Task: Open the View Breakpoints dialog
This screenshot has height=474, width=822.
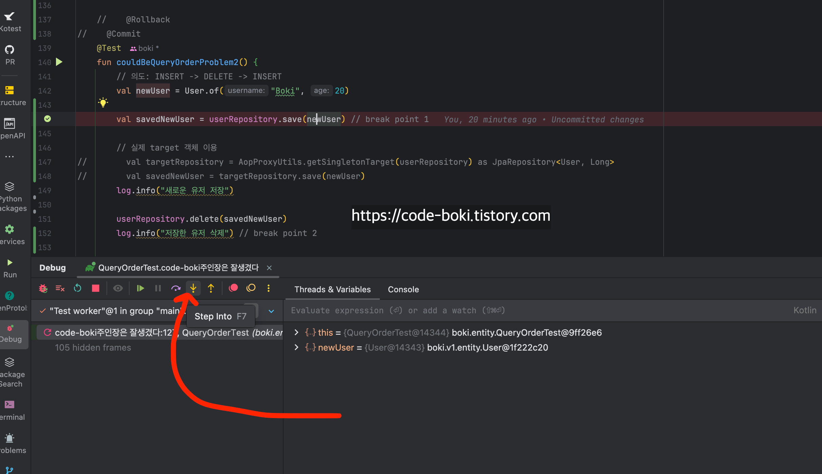Action: click(233, 288)
